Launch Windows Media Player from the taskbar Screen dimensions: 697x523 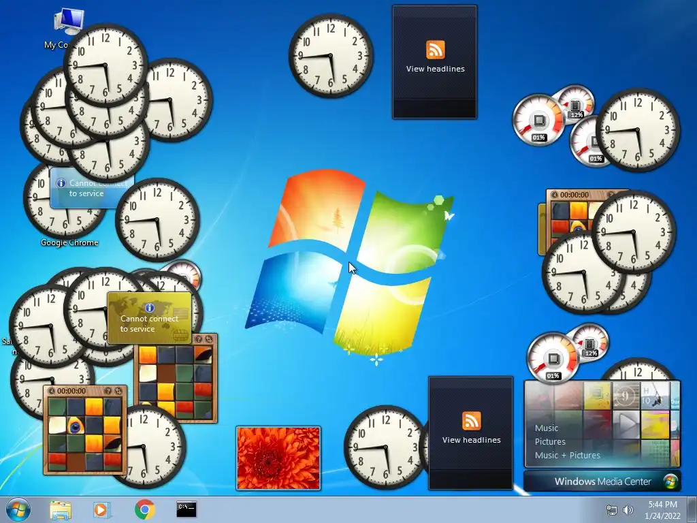click(x=101, y=509)
